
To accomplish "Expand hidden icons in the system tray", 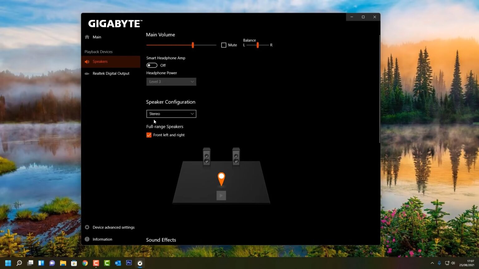I will (432, 263).
